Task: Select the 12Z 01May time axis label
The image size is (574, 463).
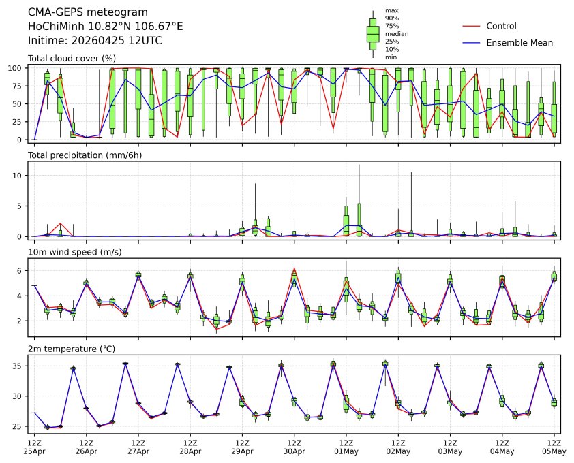Action: tap(346, 447)
